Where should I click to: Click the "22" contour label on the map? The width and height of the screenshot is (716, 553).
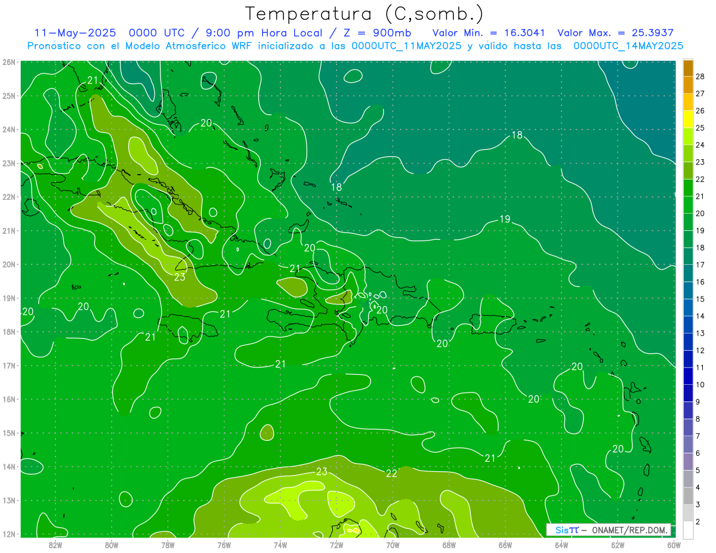click(x=391, y=474)
